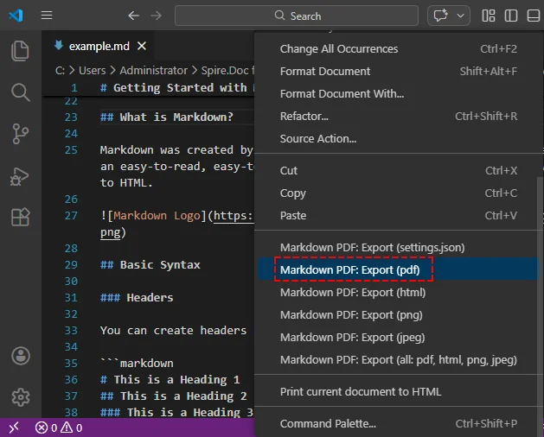Choose Refactor... from context menu

click(399, 116)
